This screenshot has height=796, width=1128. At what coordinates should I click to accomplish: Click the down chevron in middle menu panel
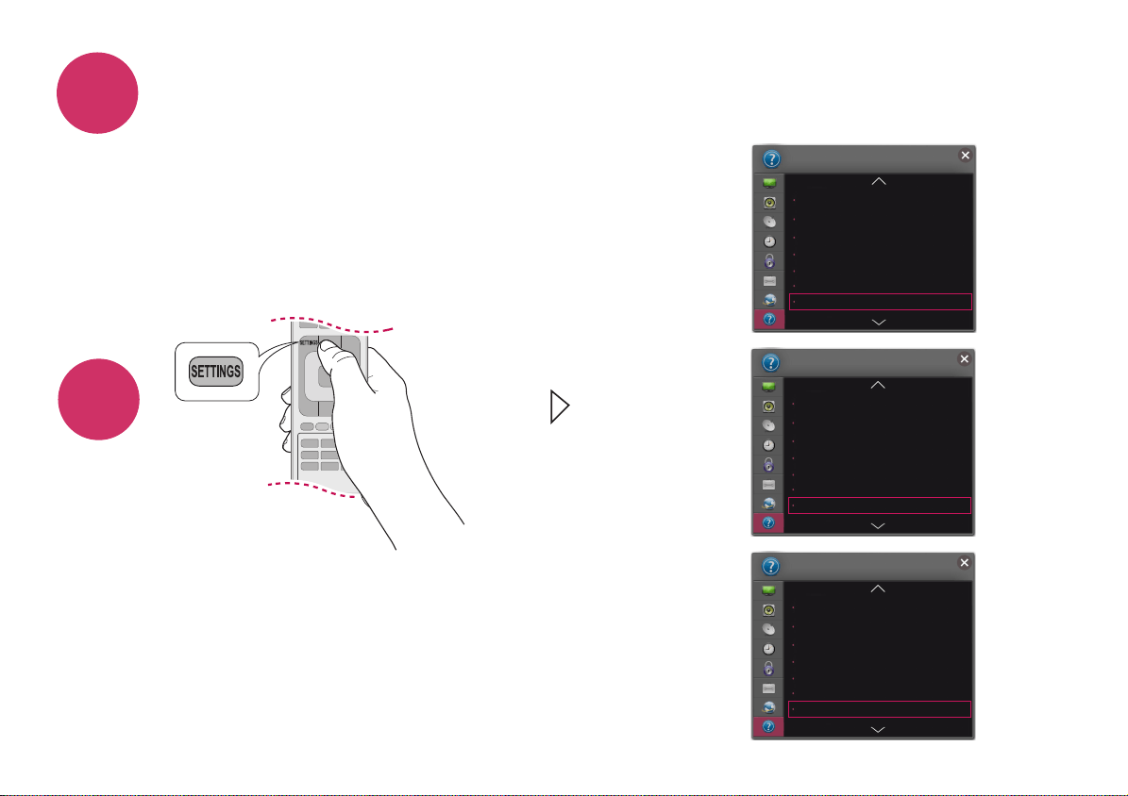878,525
